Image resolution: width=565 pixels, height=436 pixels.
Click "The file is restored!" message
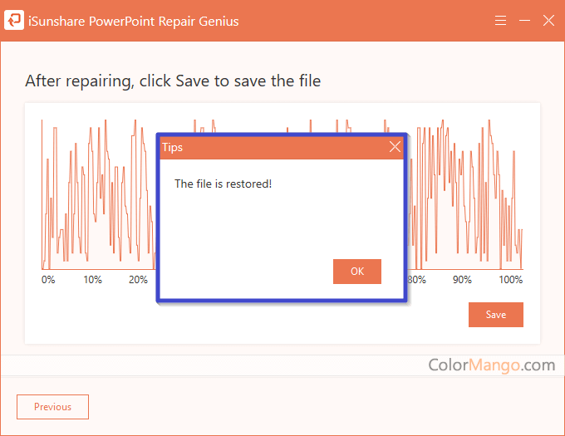click(223, 184)
